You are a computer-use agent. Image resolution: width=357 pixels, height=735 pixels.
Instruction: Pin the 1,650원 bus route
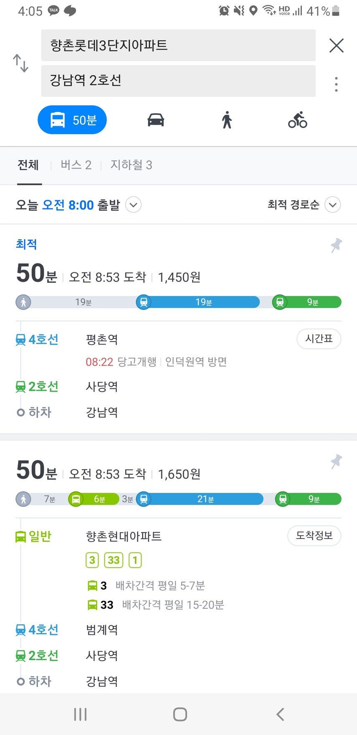336,462
